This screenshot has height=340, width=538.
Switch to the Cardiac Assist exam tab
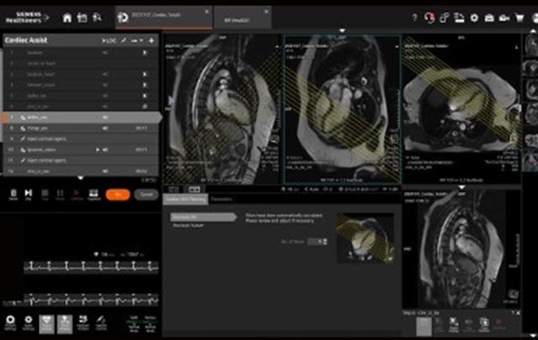164,17
